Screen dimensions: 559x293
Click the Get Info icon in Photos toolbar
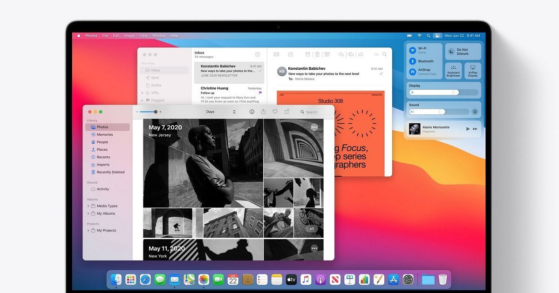click(252, 112)
